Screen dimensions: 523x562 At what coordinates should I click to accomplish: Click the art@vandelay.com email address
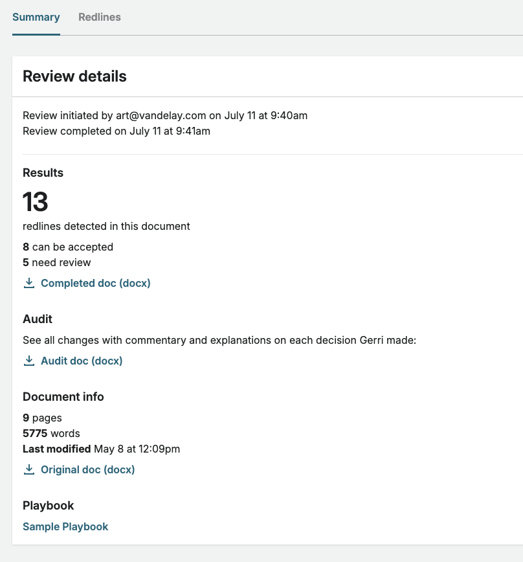pos(161,116)
